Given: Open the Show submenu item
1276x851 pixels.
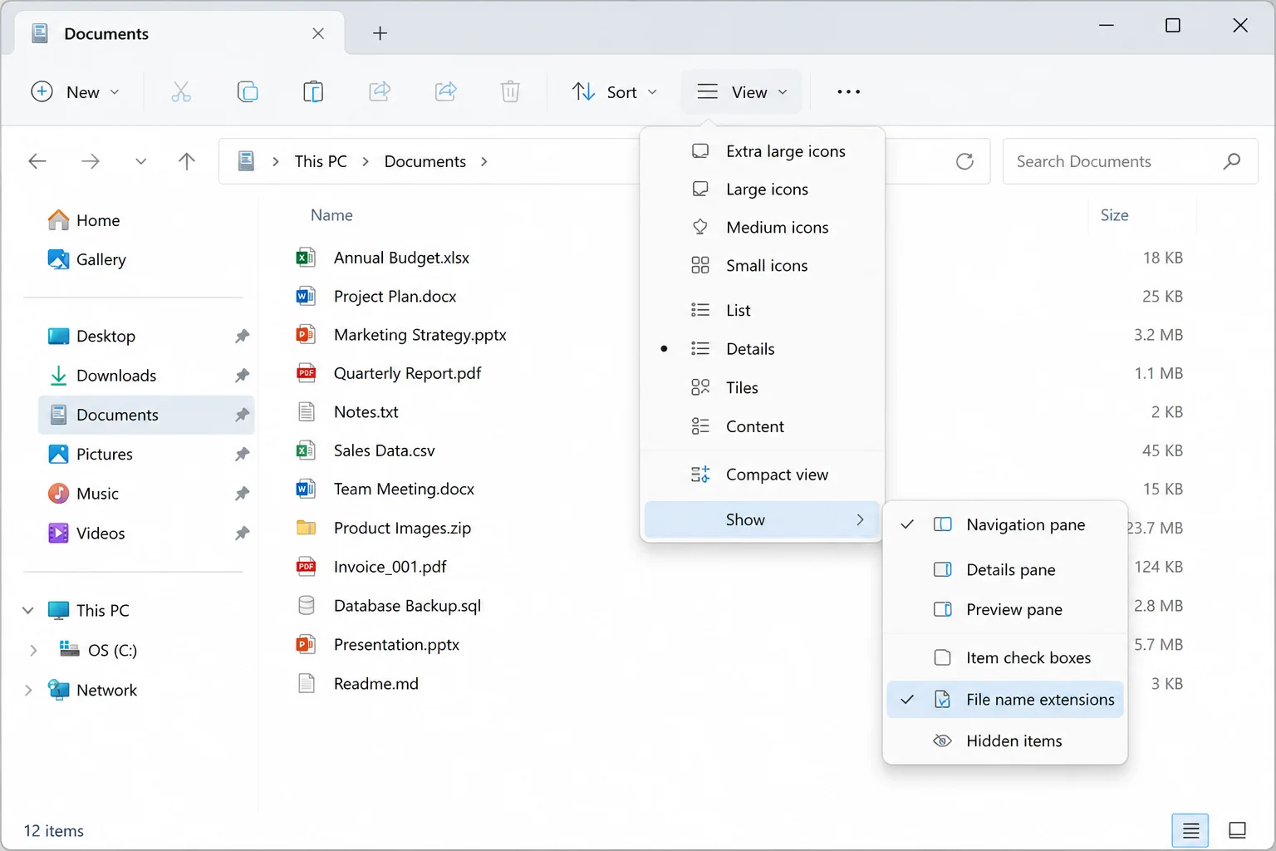Looking at the screenshot, I should pyautogui.click(x=762, y=520).
